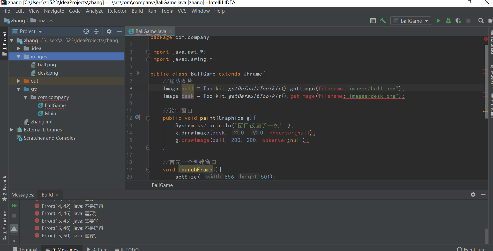Collapse the com.company package
This screenshot has width=493, height=251.
click(x=26, y=97)
